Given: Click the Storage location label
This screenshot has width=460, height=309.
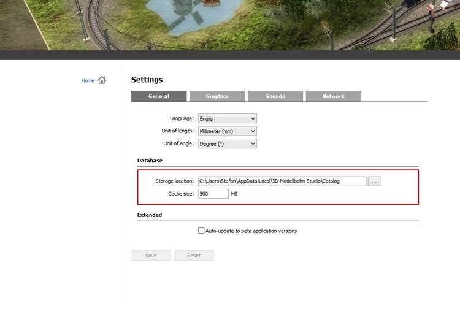Looking at the screenshot, I should (x=175, y=181).
